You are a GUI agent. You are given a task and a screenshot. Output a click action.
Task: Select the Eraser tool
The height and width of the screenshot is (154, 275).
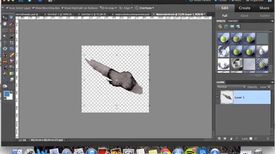coord(12,61)
